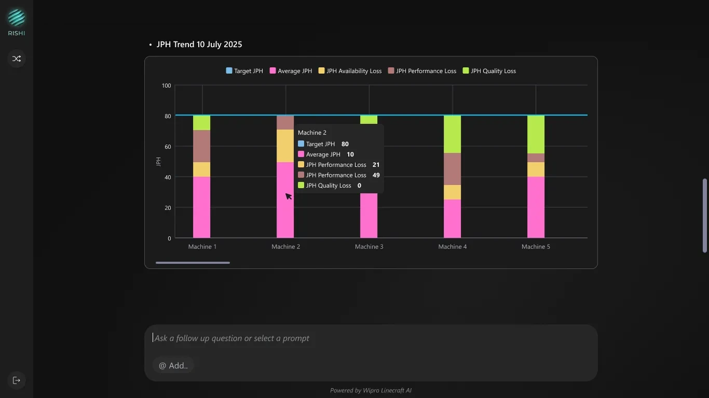The width and height of the screenshot is (709, 398).
Task: Click the "20" y-axis value
Action: pos(168,208)
